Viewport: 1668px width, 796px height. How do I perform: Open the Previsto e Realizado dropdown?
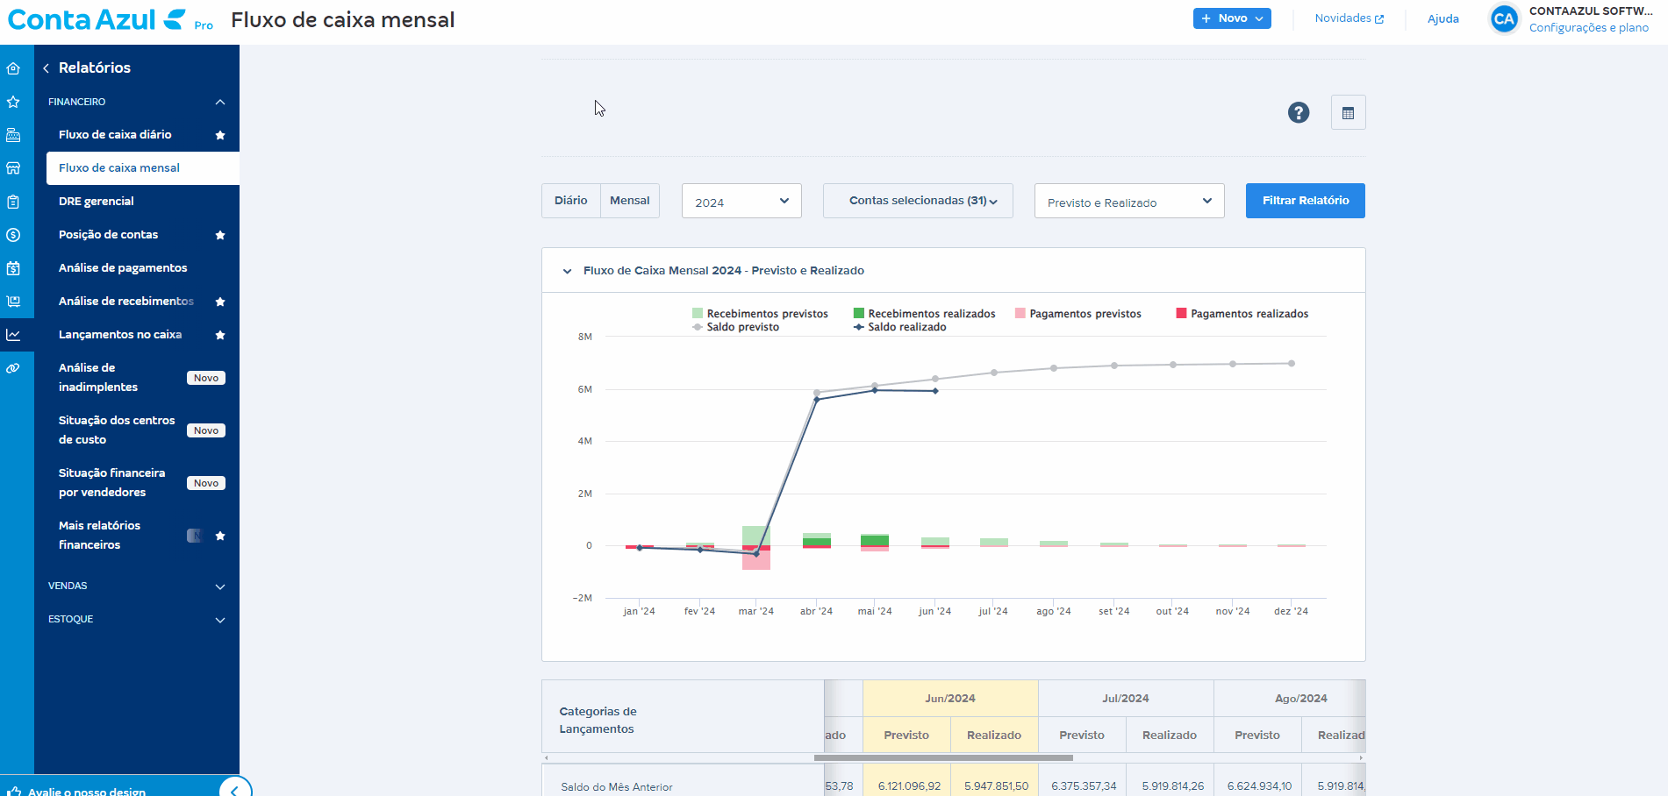coord(1128,202)
